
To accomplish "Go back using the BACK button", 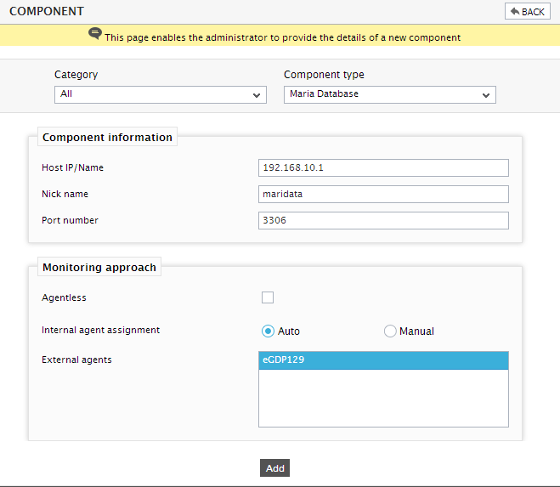I will (x=528, y=11).
